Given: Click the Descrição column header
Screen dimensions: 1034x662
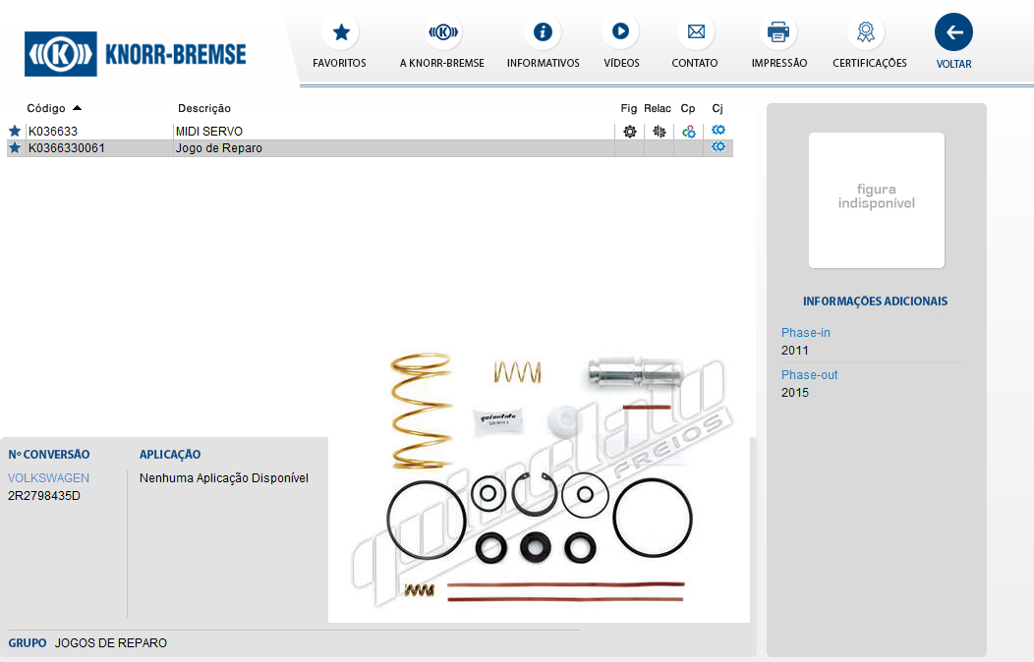Looking at the screenshot, I should point(204,108).
